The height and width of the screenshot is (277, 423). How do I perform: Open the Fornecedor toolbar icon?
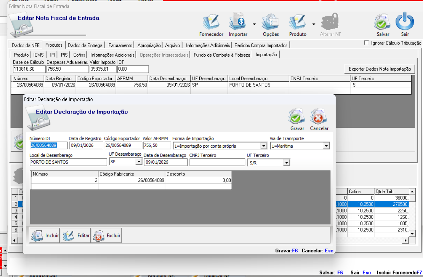point(211,23)
